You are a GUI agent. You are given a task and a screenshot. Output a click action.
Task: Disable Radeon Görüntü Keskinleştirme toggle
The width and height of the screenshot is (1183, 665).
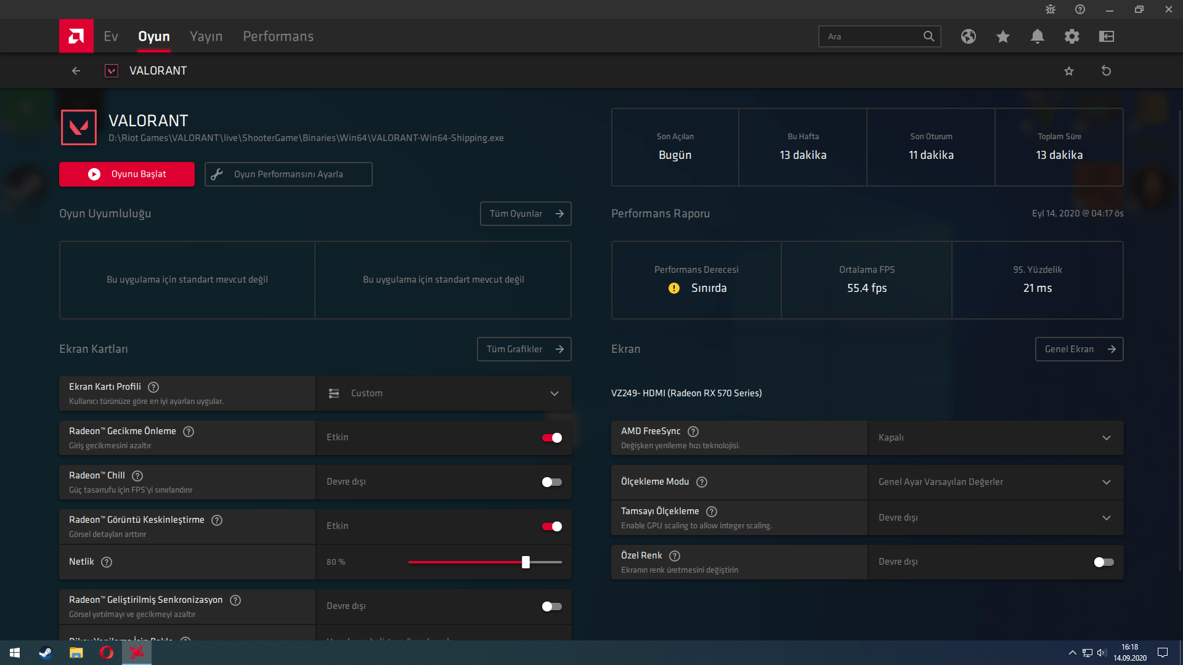[551, 526]
